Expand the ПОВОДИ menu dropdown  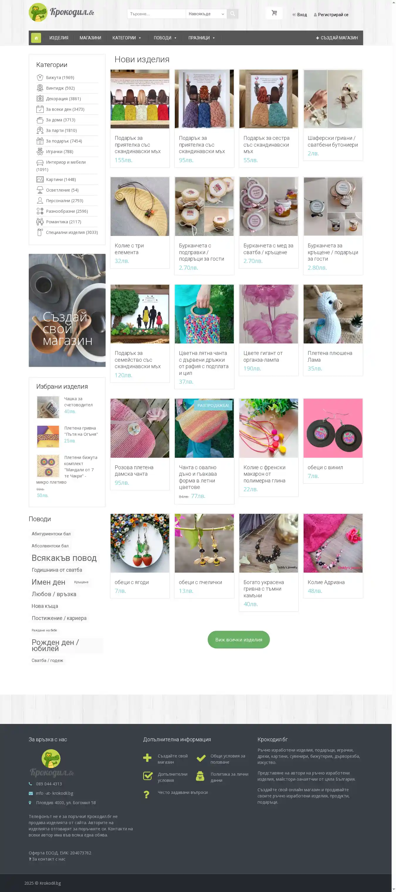tap(165, 38)
